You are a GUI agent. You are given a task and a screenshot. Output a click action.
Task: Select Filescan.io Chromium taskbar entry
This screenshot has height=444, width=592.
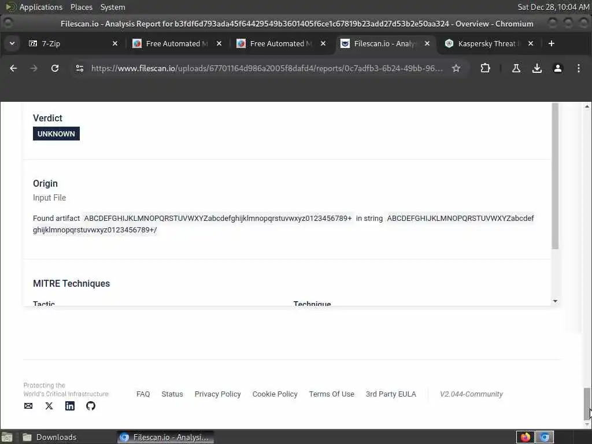165,437
